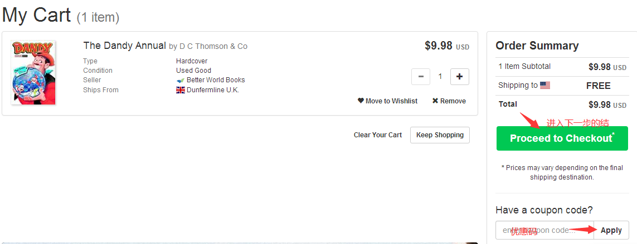Image resolution: width=637 pixels, height=244 pixels.
Task: Apply the coupon code
Action: [x=611, y=230]
